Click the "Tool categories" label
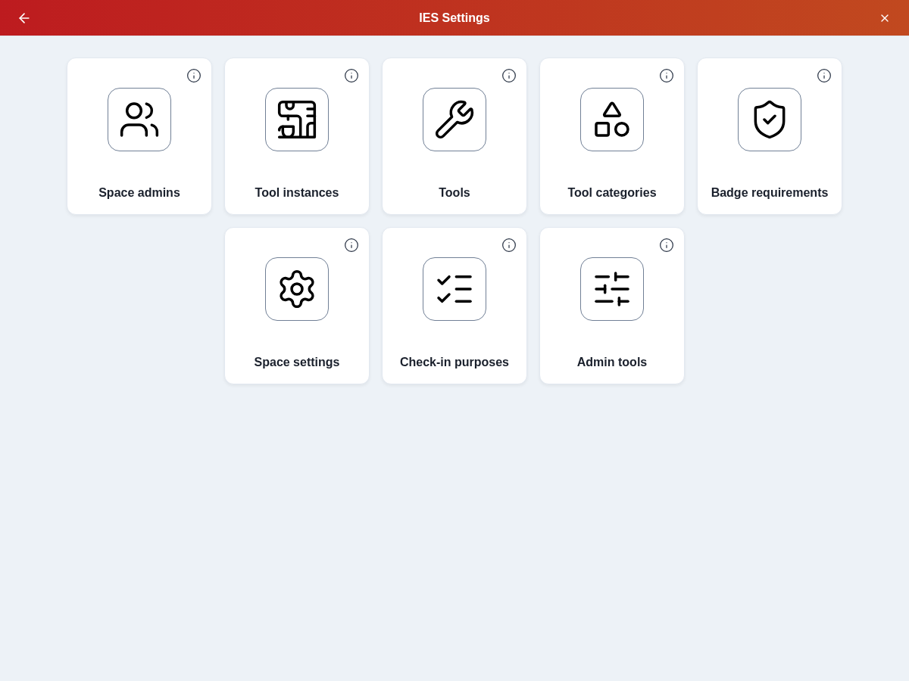 click(x=612, y=193)
